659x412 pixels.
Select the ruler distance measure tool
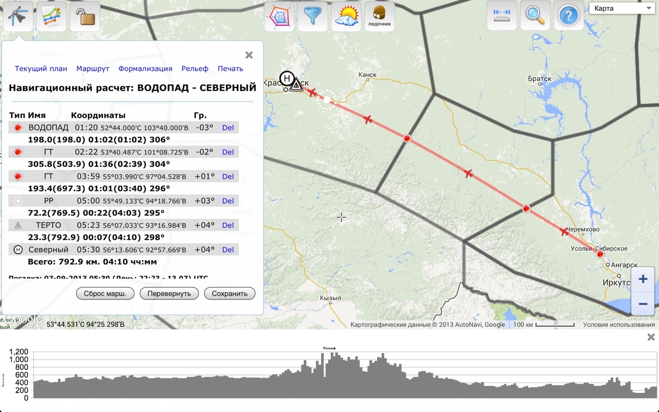[x=502, y=16]
